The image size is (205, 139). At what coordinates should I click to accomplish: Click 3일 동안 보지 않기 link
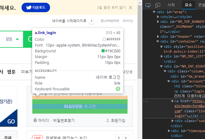111,8
